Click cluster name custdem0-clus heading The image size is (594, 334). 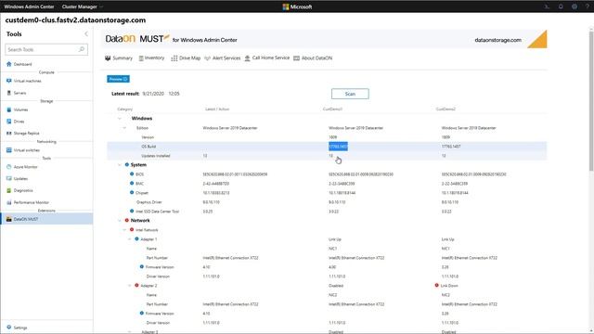tap(75, 20)
